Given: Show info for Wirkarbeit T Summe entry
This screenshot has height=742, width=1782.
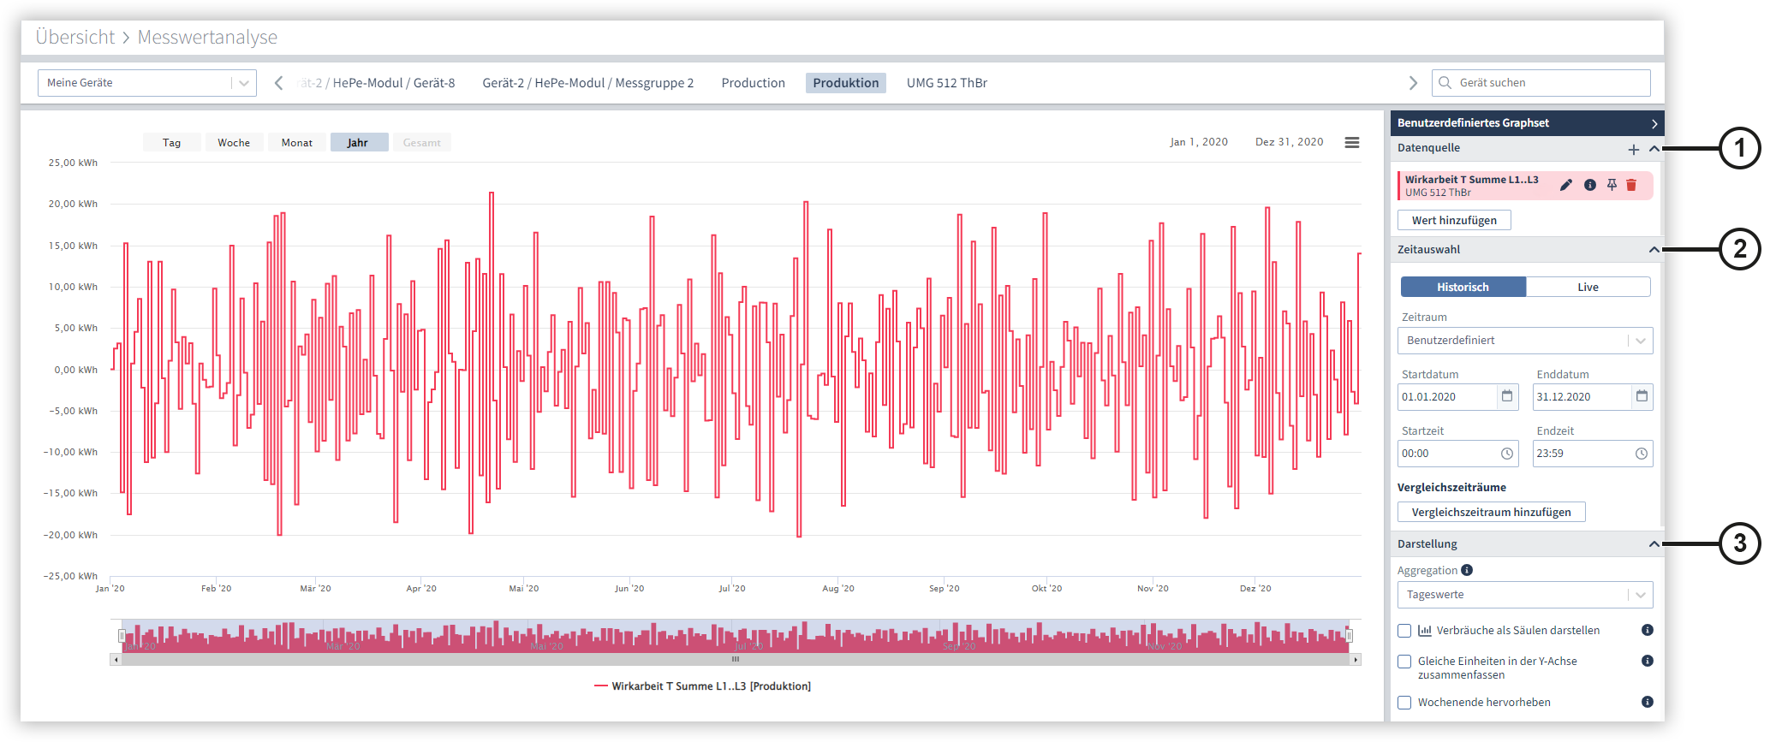Looking at the screenshot, I should (1590, 186).
